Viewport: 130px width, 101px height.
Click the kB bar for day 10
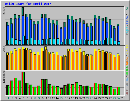click(x=42, y=87)
